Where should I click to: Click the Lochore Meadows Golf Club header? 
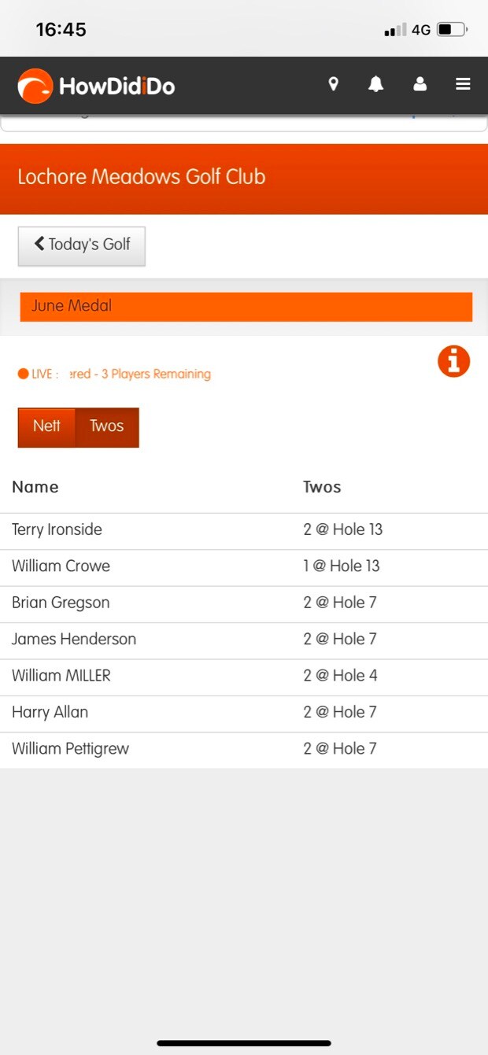tap(142, 177)
